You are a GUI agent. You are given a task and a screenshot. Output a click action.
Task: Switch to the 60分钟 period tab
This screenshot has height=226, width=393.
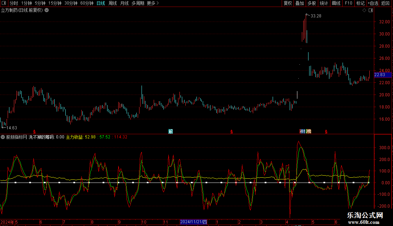[87, 3]
